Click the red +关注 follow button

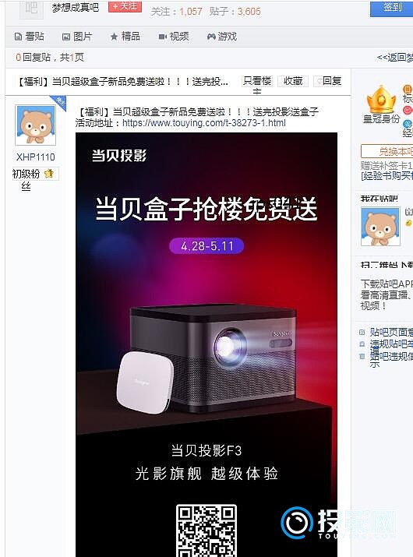(125, 6)
